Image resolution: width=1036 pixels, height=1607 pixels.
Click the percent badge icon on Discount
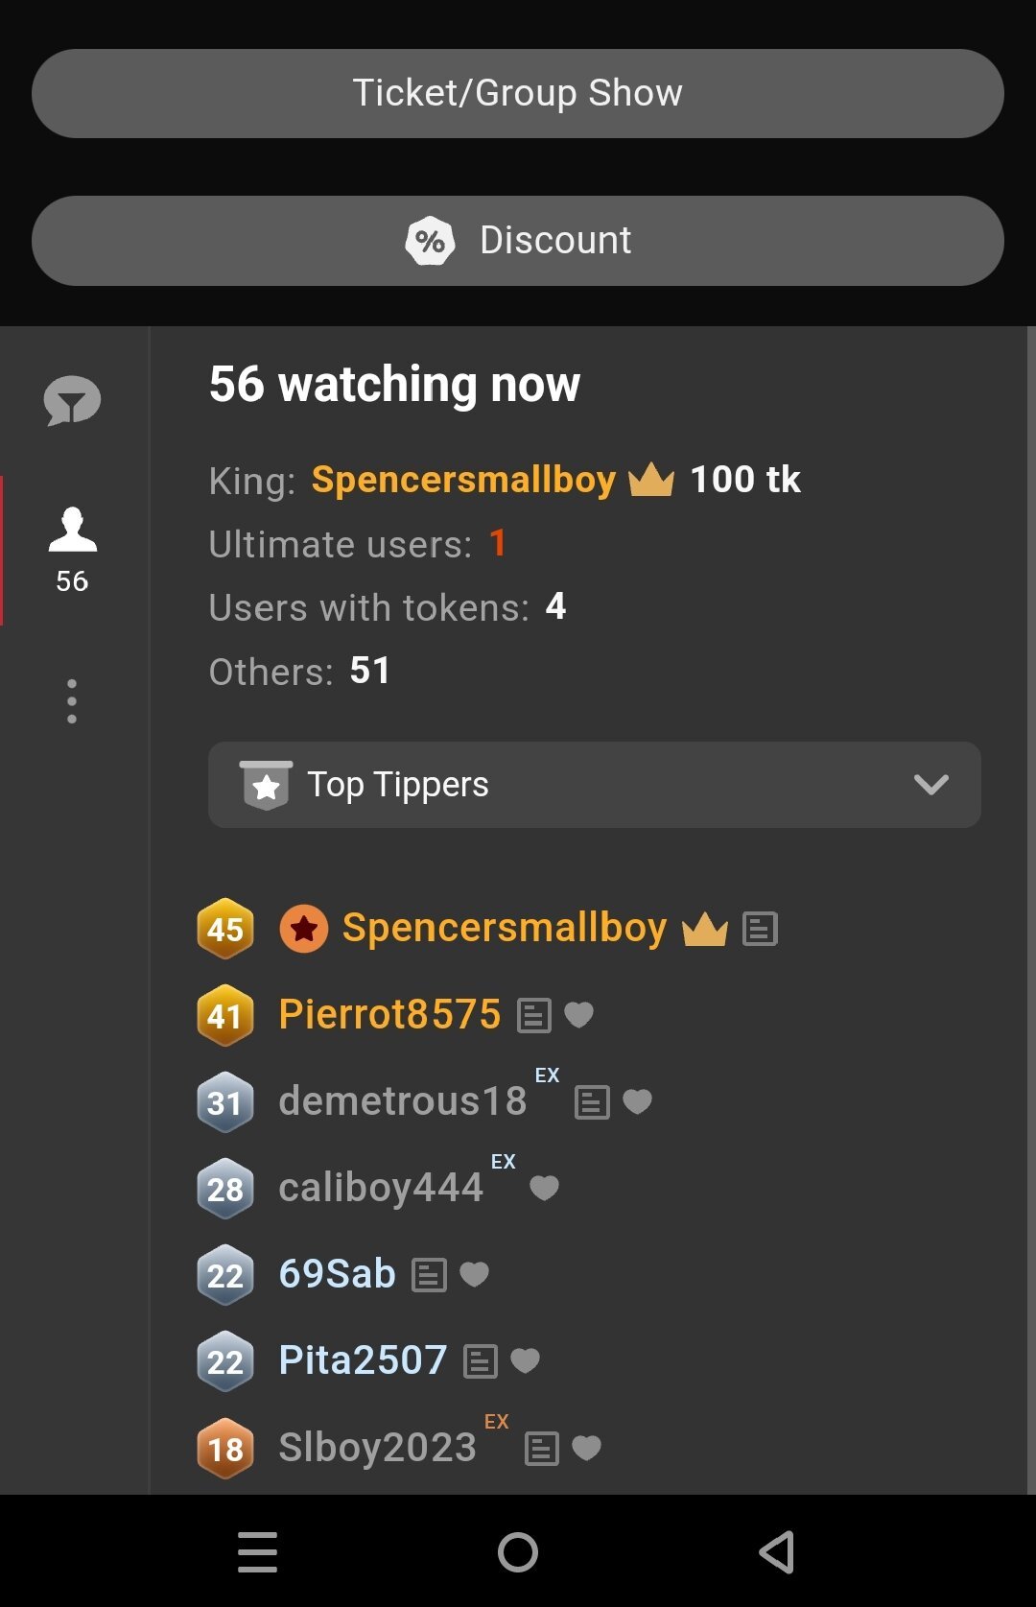[430, 241]
